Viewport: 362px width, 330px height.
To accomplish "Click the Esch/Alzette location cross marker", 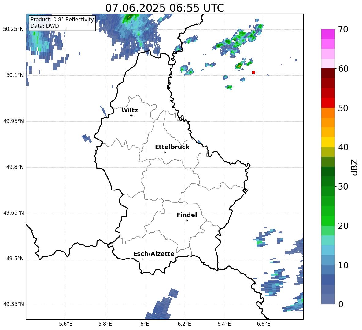I will (x=143, y=259).
